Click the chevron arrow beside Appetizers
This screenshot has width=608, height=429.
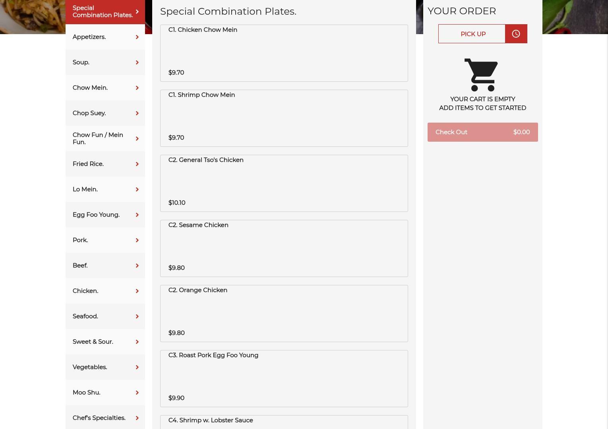coord(137,37)
